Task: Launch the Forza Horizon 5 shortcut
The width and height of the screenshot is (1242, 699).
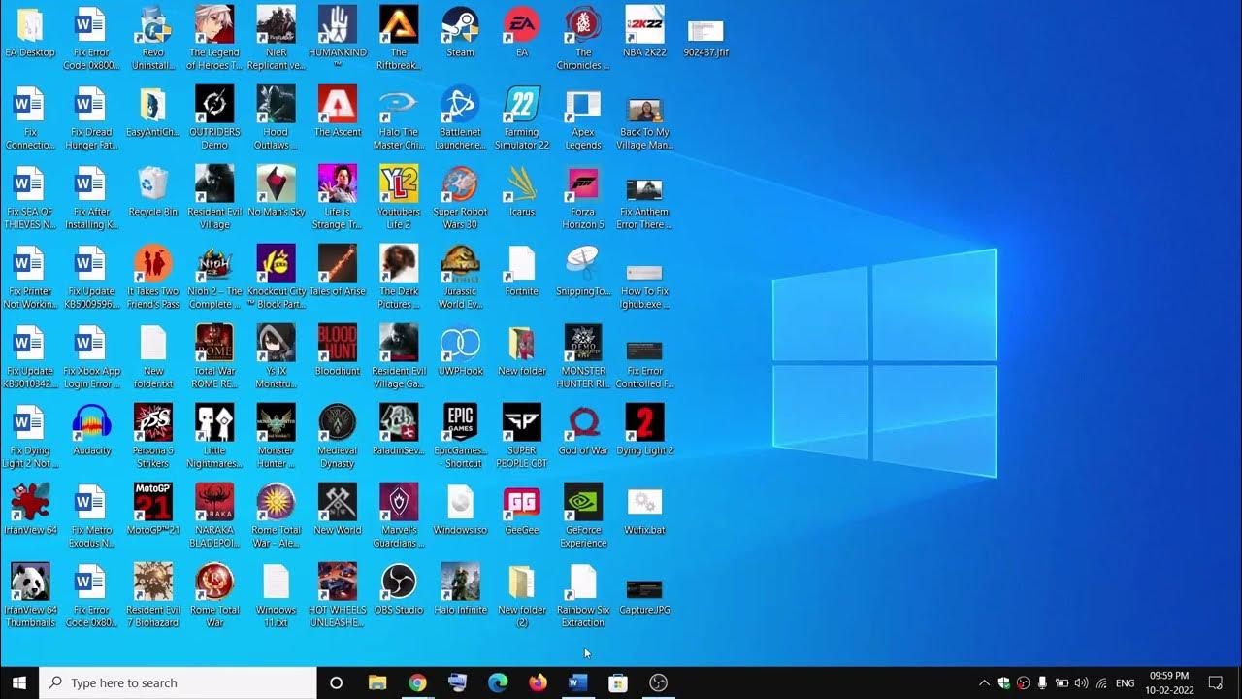Action: 583,197
